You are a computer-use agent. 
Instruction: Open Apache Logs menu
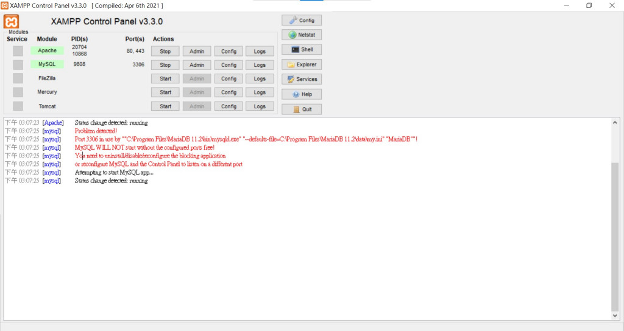click(260, 51)
